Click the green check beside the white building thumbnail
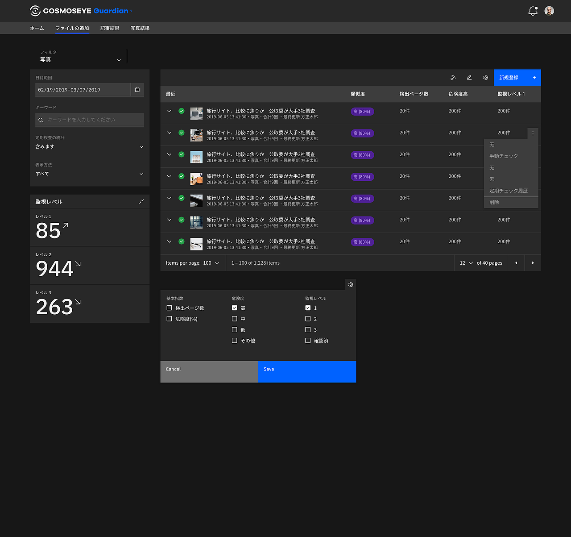Image resolution: width=571 pixels, height=537 pixels. click(182, 154)
